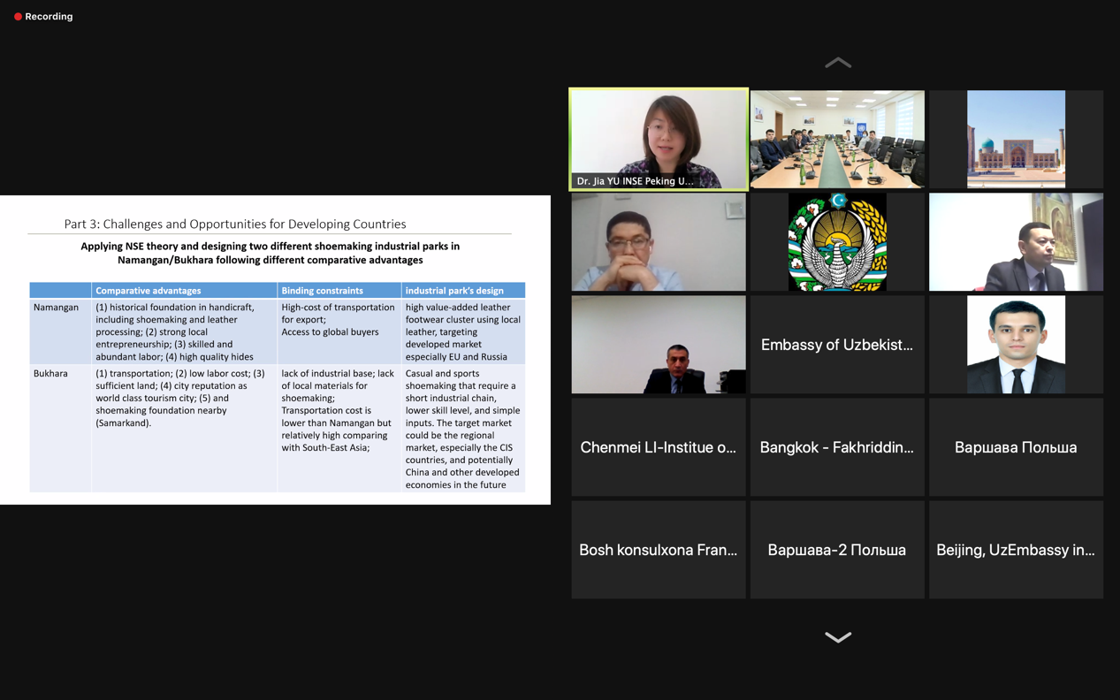Viewport: 1120px width, 700px height.
Task: Click the Namangan row in slide table
Action: 278,331
